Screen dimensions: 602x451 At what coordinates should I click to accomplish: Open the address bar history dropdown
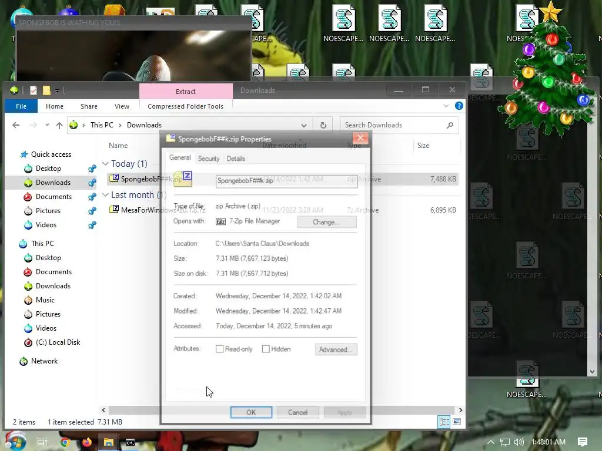pyautogui.click(x=304, y=126)
